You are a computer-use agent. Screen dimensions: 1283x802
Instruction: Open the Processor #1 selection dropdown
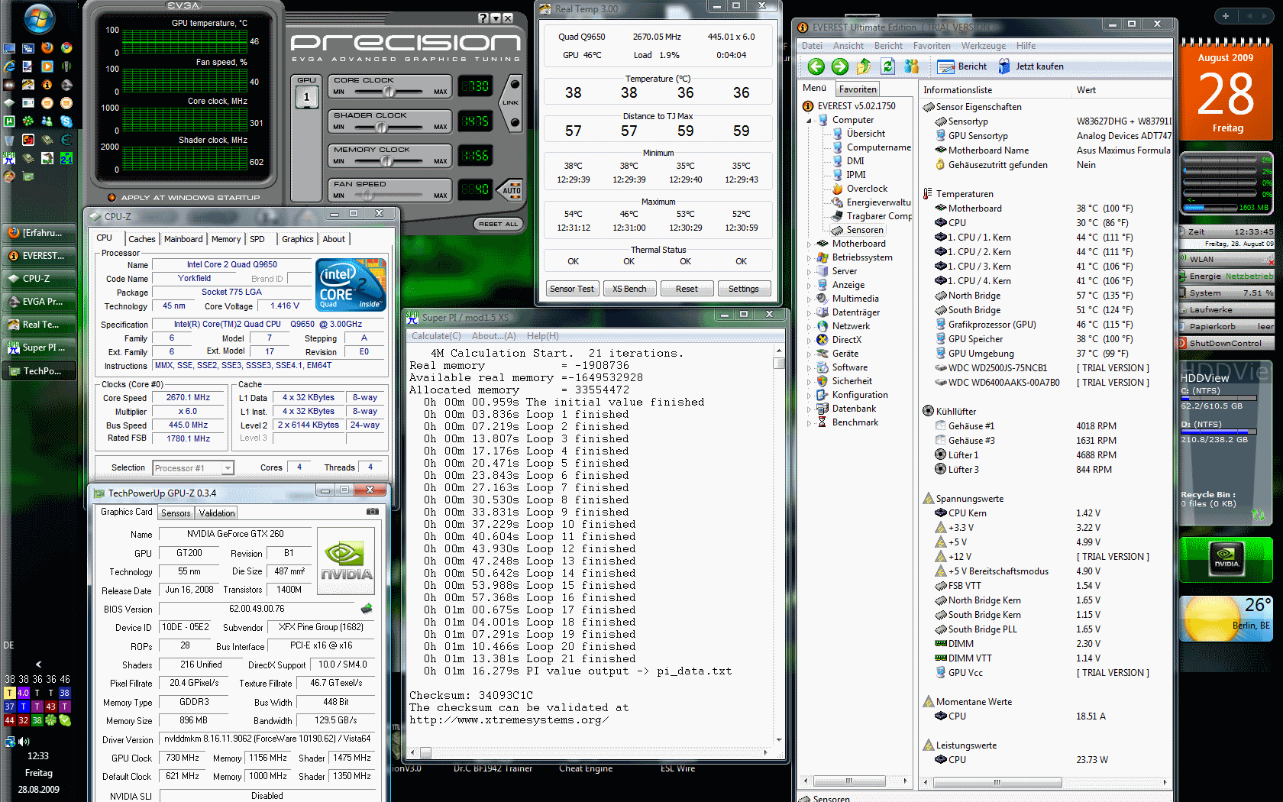pyautogui.click(x=228, y=468)
